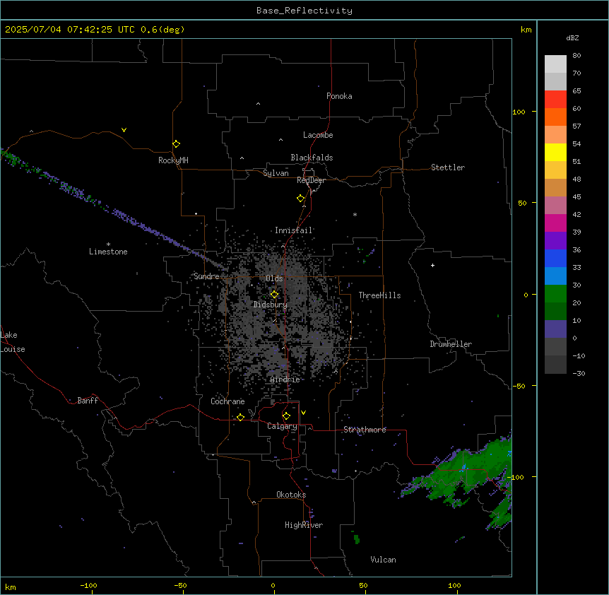Image resolution: width=609 pixels, height=595 pixels.
Task: Select the yellow diamond marker above Calgary label
Action: pyautogui.click(x=286, y=416)
